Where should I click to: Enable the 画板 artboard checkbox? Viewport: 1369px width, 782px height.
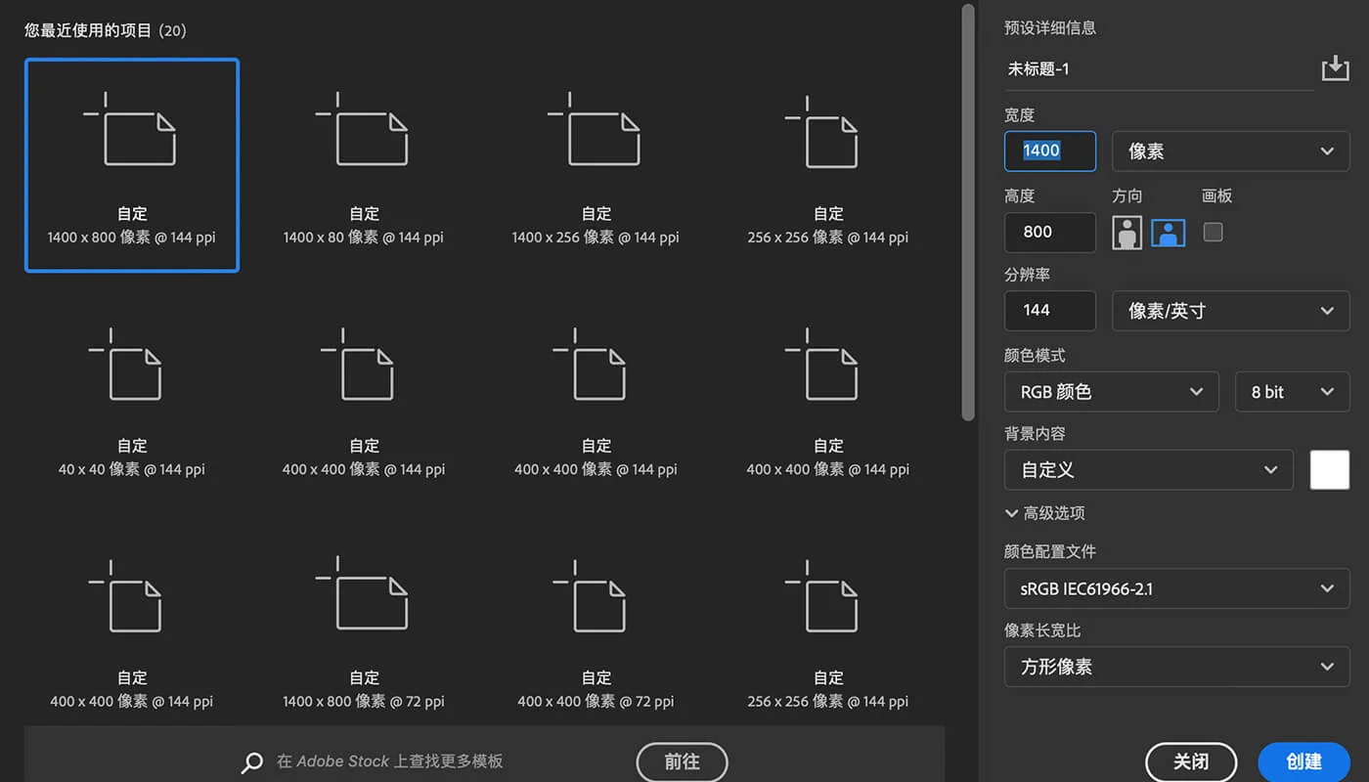[x=1213, y=232]
